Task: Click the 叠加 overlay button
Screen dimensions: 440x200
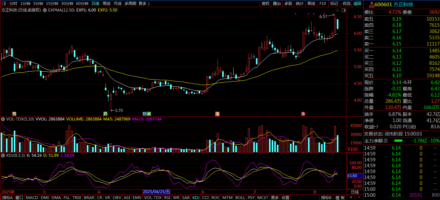Action: click(x=277, y=4)
